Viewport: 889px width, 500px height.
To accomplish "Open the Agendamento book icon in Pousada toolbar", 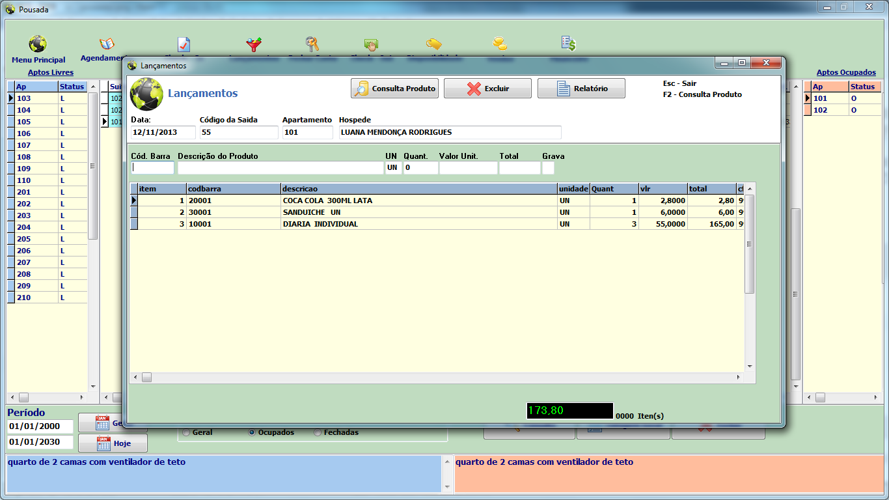I will pyautogui.click(x=107, y=44).
